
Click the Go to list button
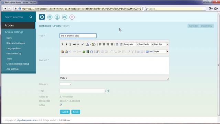point(193,26)
